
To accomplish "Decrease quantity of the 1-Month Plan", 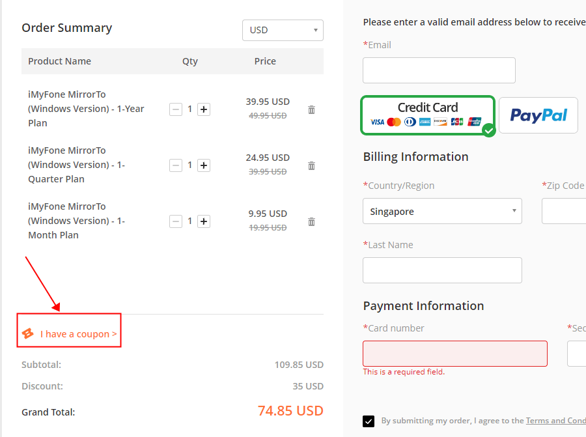I will [x=176, y=221].
